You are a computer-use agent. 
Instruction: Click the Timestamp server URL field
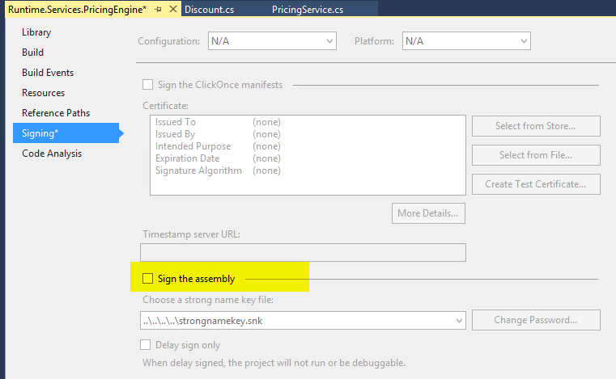(303, 252)
